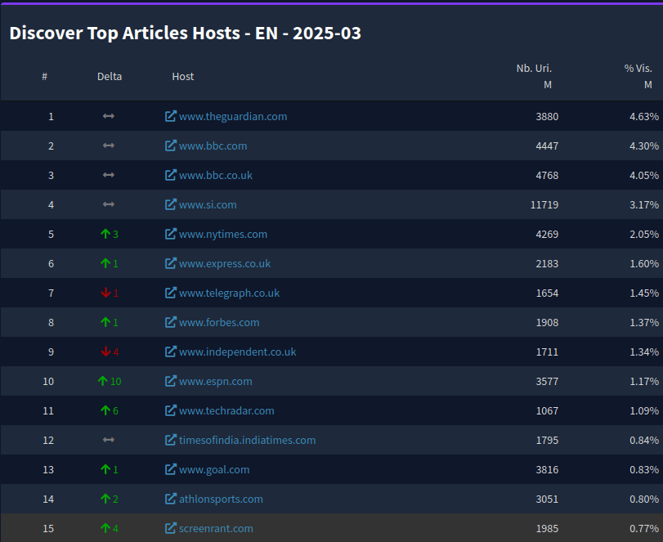Click the 0.84% value in timesofindia row
The width and height of the screenshot is (663, 542).
(644, 440)
